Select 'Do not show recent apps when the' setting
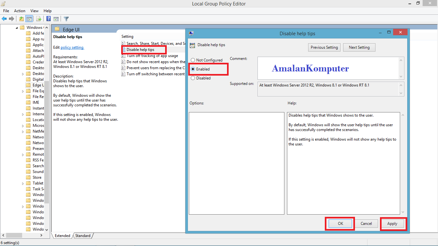This screenshot has width=438, height=246. [x=156, y=62]
